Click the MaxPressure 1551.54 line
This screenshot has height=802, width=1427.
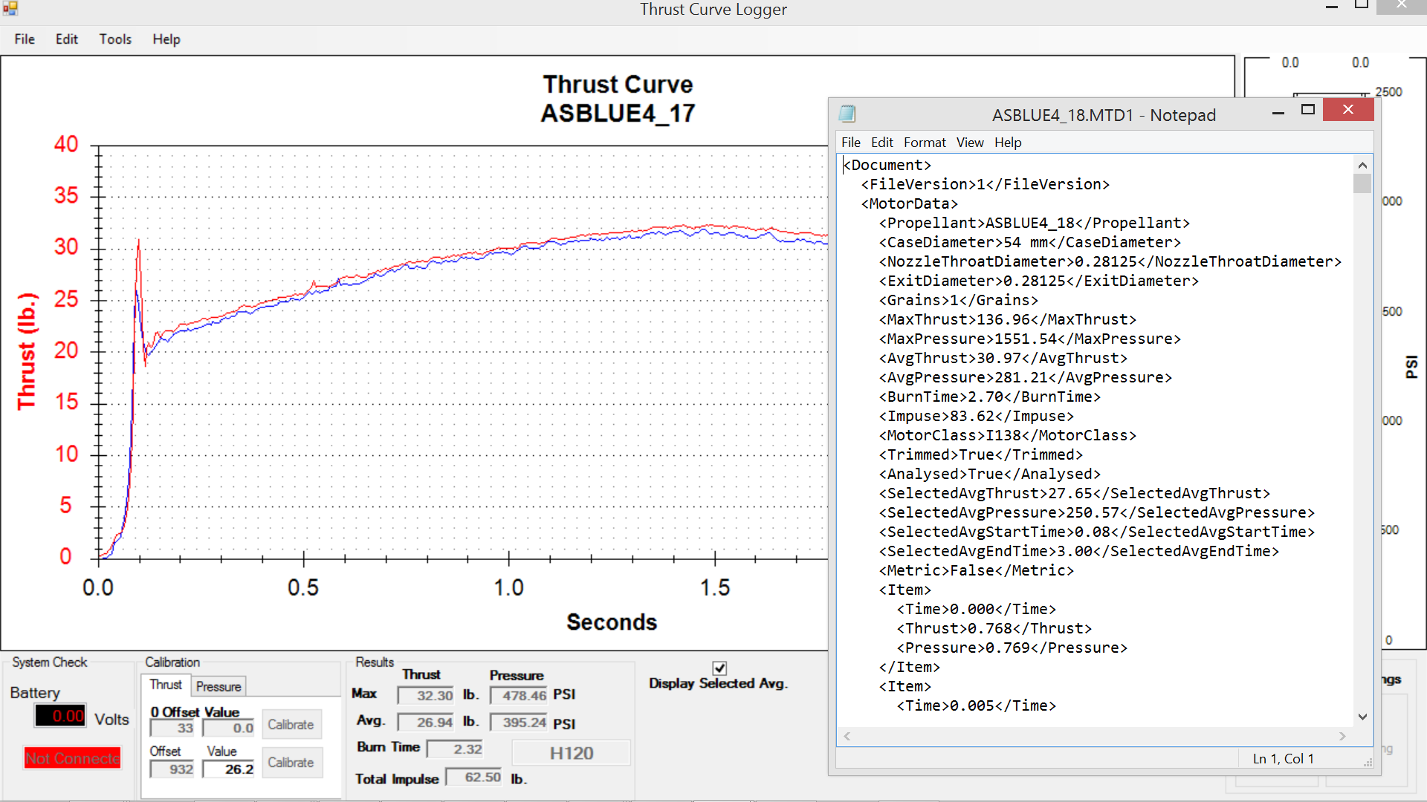point(1030,339)
